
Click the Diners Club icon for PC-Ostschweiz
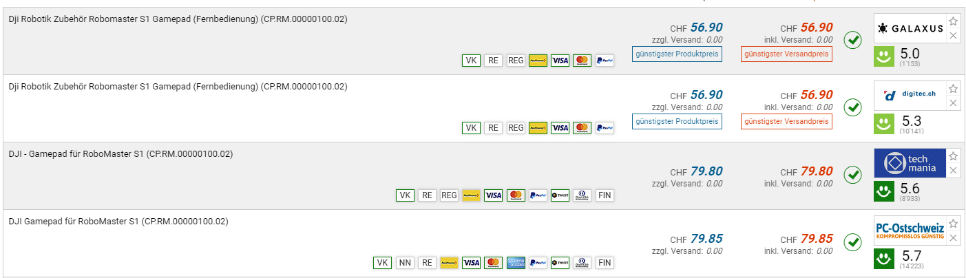click(x=582, y=262)
